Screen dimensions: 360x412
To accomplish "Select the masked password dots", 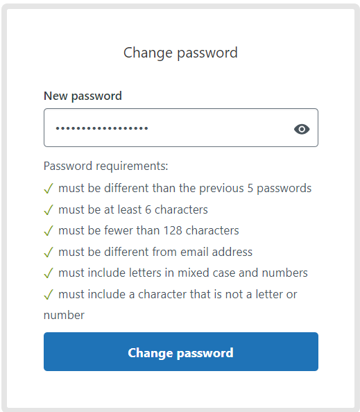I will (102, 128).
